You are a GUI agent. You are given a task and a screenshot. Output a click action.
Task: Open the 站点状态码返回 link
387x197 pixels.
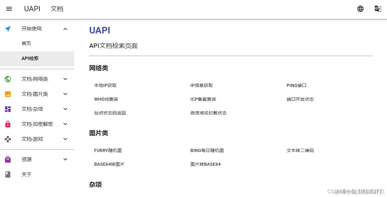tap(110, 113)
